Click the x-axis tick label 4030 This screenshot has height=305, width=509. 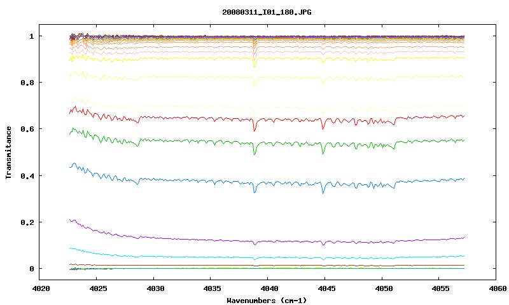pyautogui.click(x=155, y=288)
